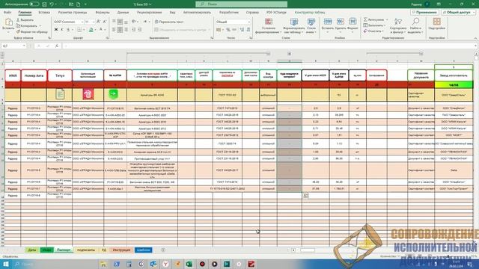Switch to the Вставка ribbon tab
The width and height of the screenshot is (479, 269).
[44, 13]
